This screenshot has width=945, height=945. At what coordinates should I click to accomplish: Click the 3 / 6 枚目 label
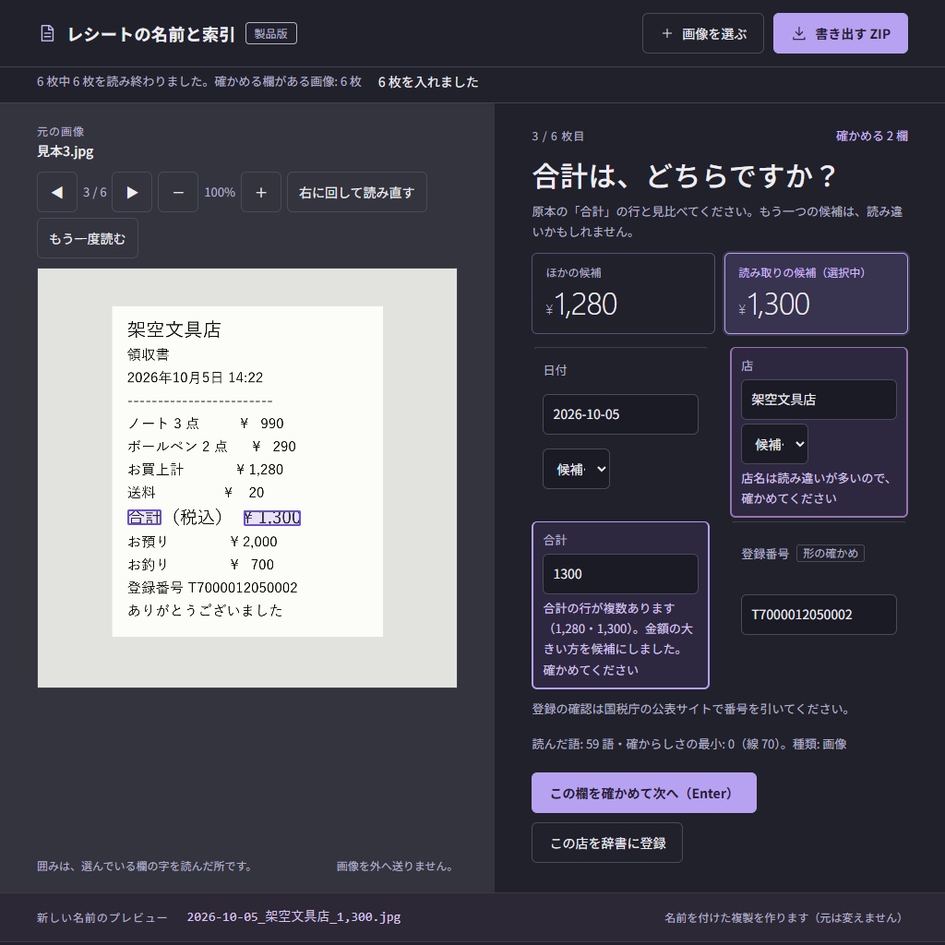[557, 137]
